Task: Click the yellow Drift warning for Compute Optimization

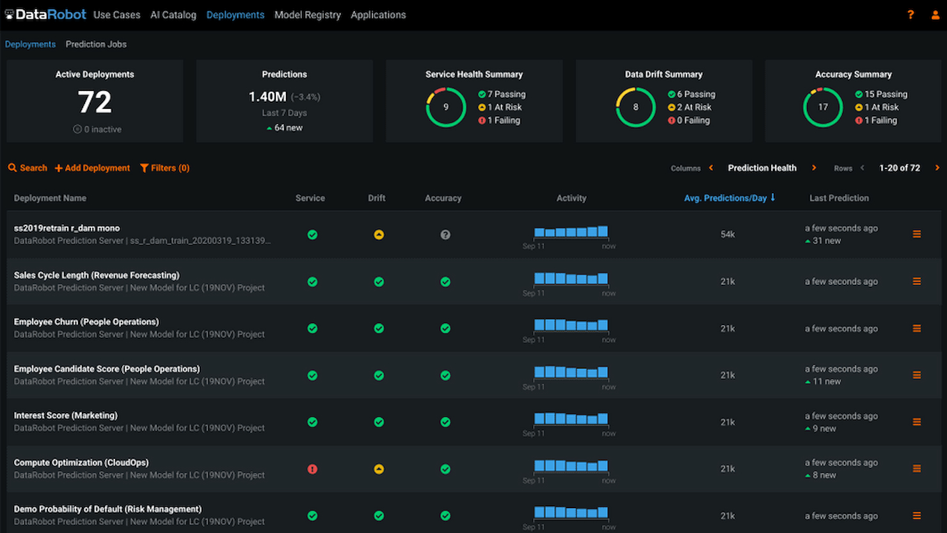Action: pos(379,469)
